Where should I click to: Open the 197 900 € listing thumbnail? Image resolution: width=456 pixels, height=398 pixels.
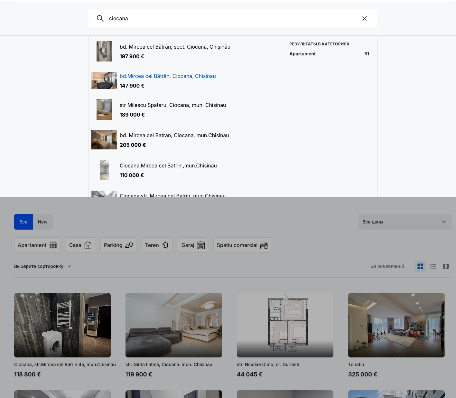[x=104, y=51]
